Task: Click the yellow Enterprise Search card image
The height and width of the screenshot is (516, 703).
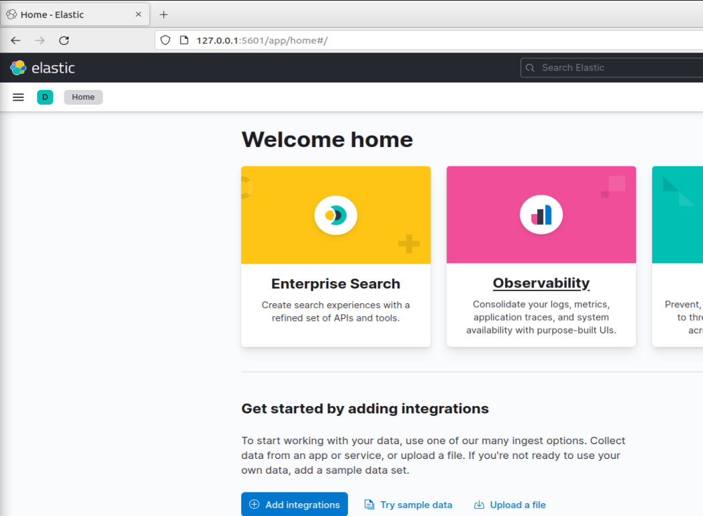Action: point(336,215)
